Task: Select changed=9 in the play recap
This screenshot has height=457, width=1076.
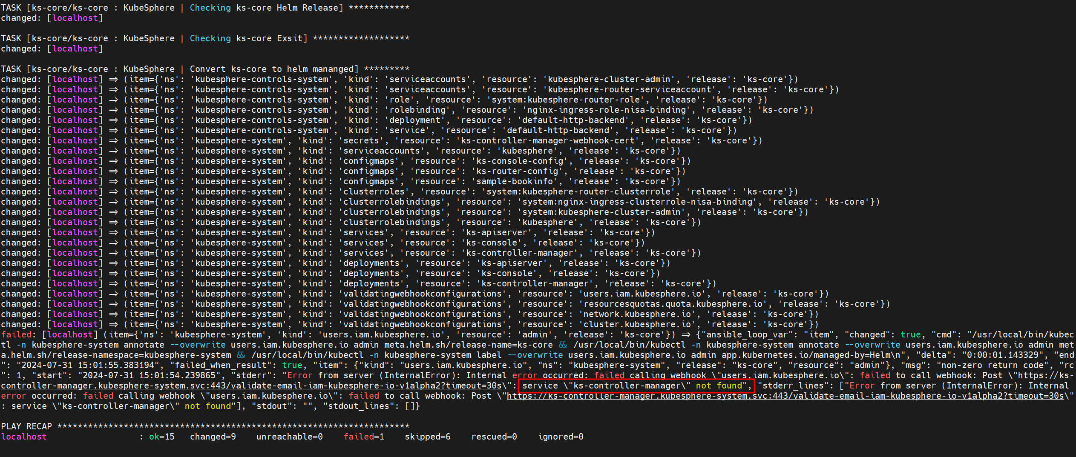Action: (213, 437)
